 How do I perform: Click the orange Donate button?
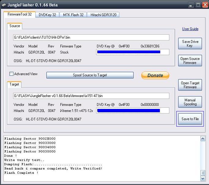(155, 75)
